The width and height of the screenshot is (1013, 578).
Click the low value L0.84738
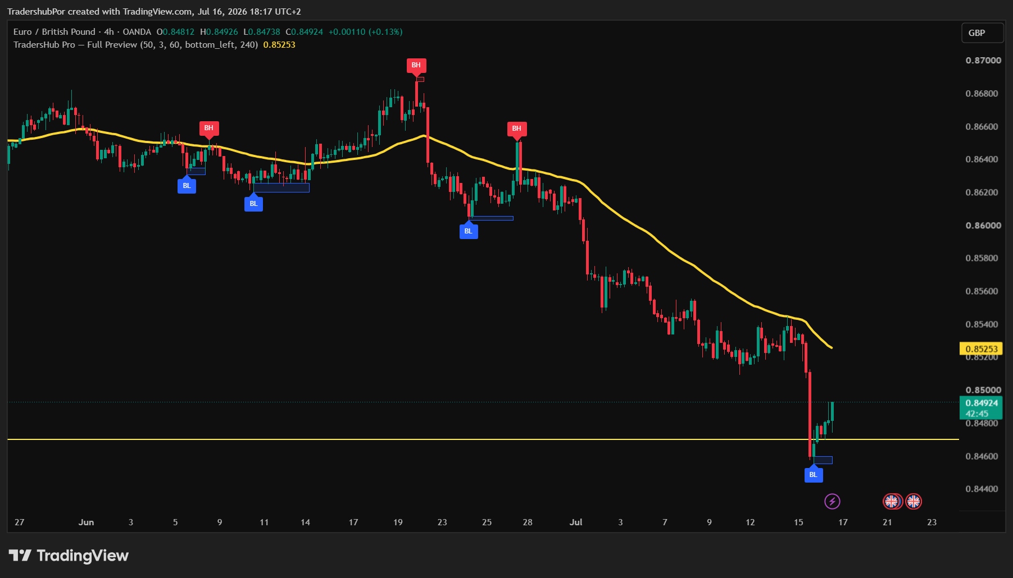tap(262, 32)
